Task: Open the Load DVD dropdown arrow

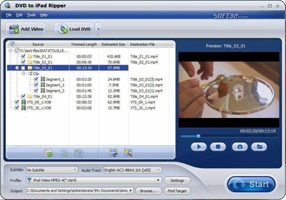Action: 98,29
